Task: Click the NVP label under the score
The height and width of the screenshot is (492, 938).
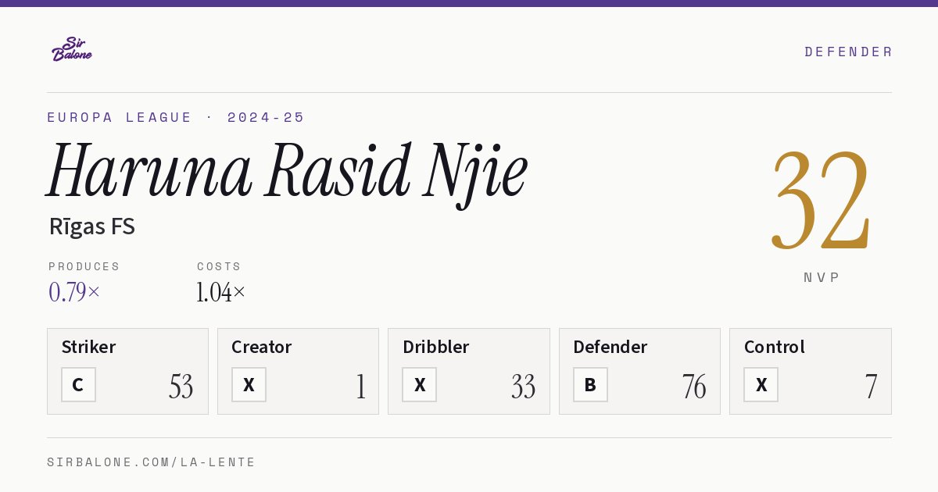Action: tap(822, 277)
